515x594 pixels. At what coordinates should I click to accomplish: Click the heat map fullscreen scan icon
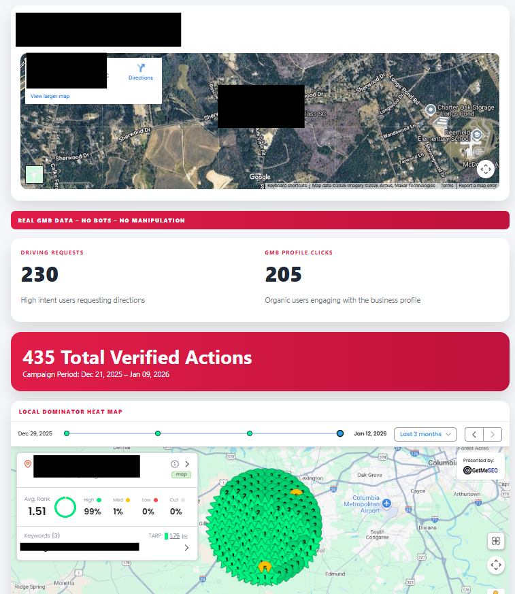click(x=495, y=541)
